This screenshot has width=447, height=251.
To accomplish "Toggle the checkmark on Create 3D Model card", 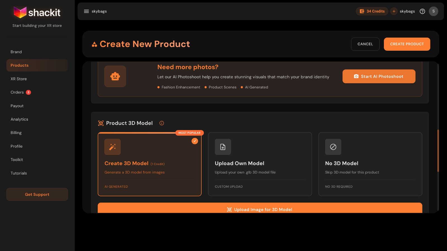I will click(x=195, y=141).
